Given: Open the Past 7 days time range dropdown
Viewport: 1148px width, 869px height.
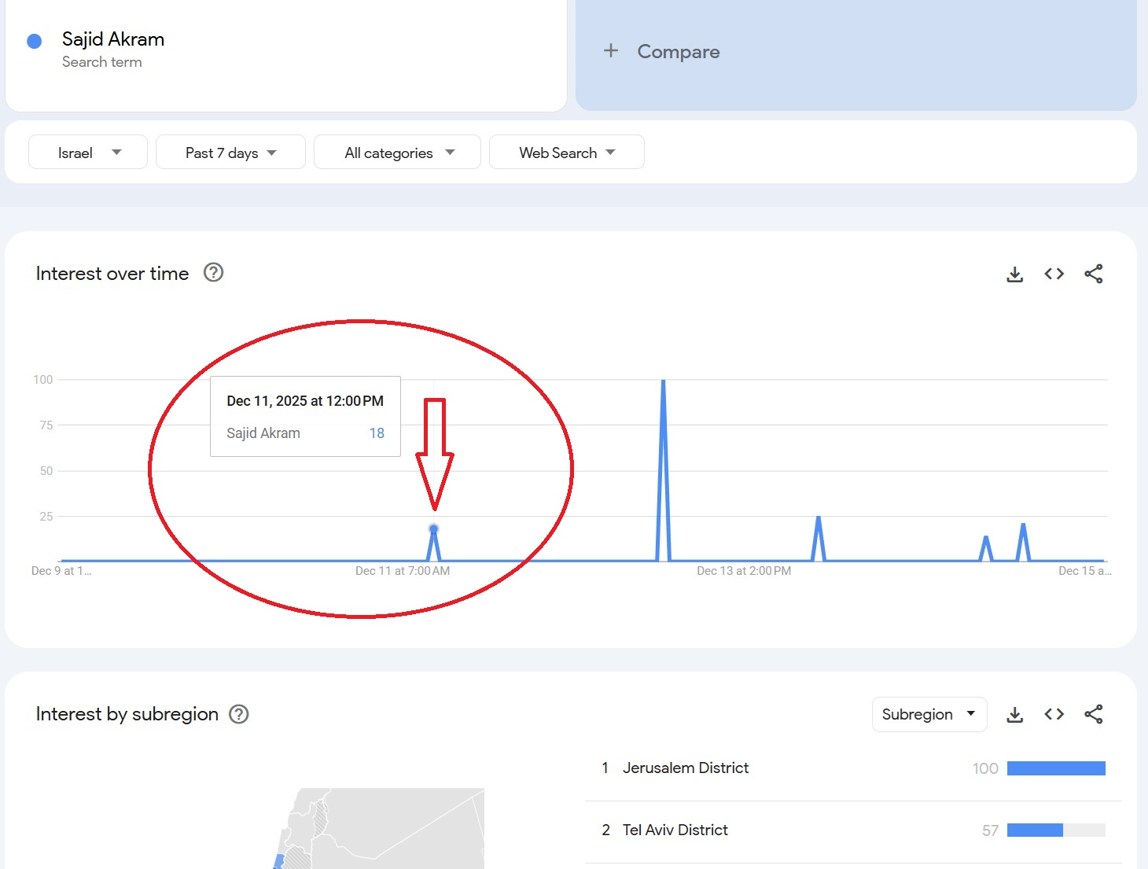Looking at the screenshot, I should (x=230, y=152).
